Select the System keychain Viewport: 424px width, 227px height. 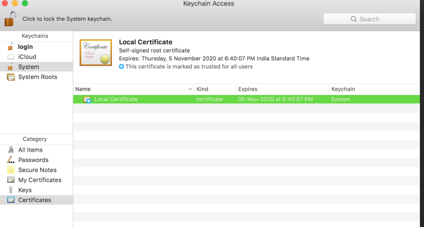tap(36, 67)
